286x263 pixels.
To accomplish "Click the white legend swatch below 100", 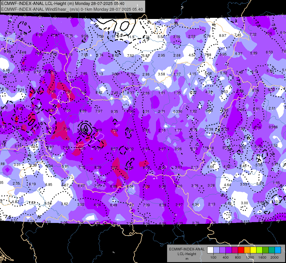I will [210, 250].
